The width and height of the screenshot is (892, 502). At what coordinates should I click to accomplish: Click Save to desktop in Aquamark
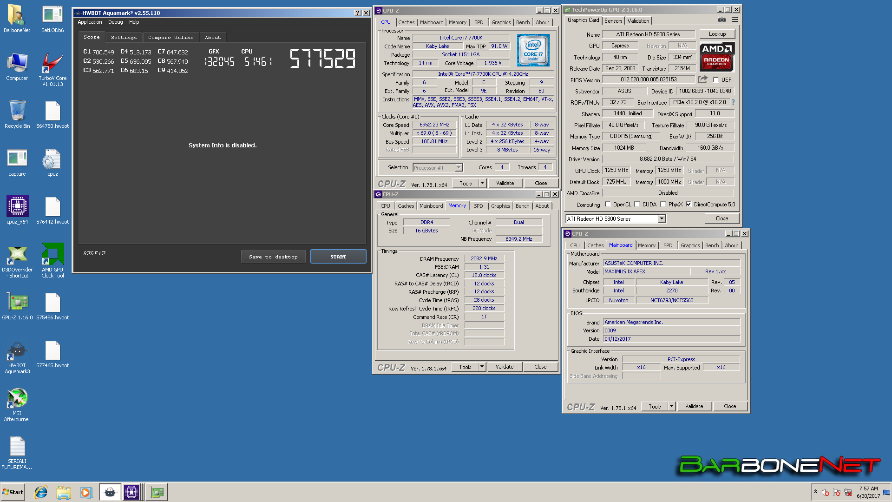point(273,257)
